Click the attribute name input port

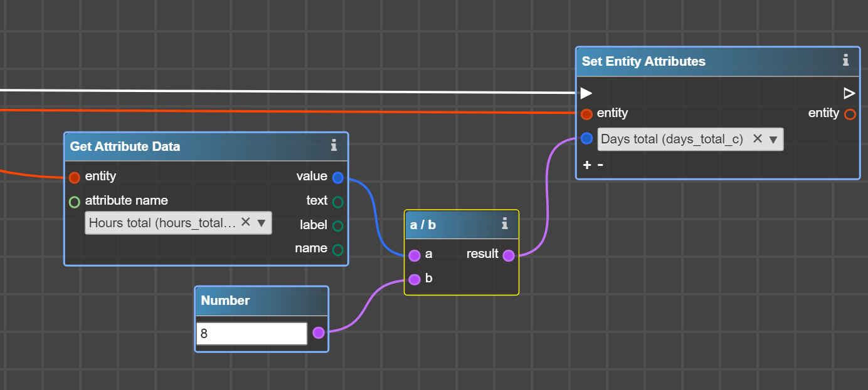click(75, 202)
